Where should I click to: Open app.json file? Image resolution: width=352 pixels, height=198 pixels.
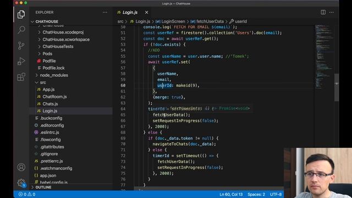click(48, 175)
